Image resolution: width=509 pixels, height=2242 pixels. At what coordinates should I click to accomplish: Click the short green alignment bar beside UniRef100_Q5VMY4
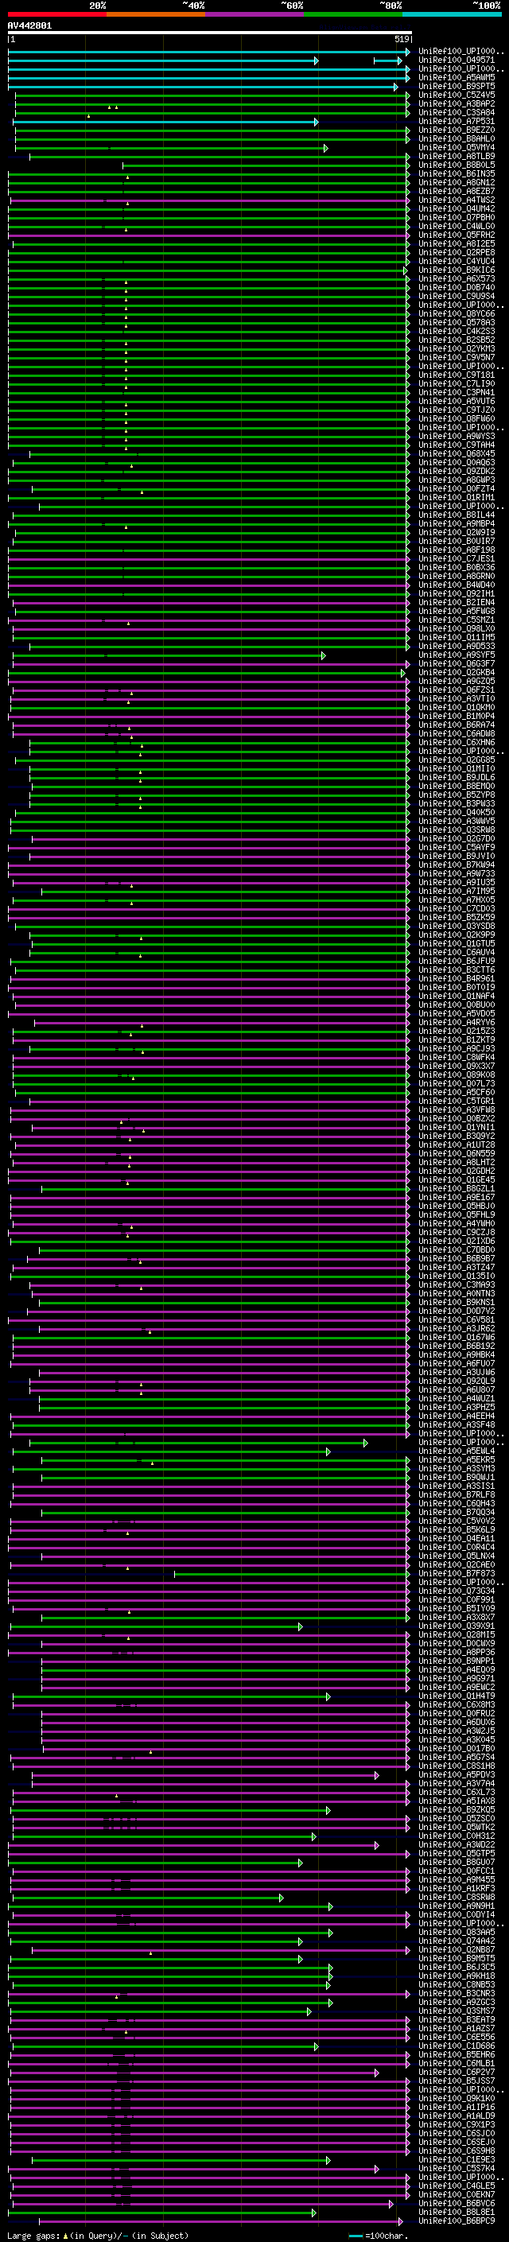click(172, 148)
